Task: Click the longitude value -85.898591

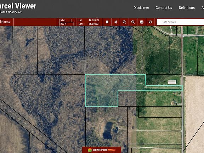Action: 93,24
